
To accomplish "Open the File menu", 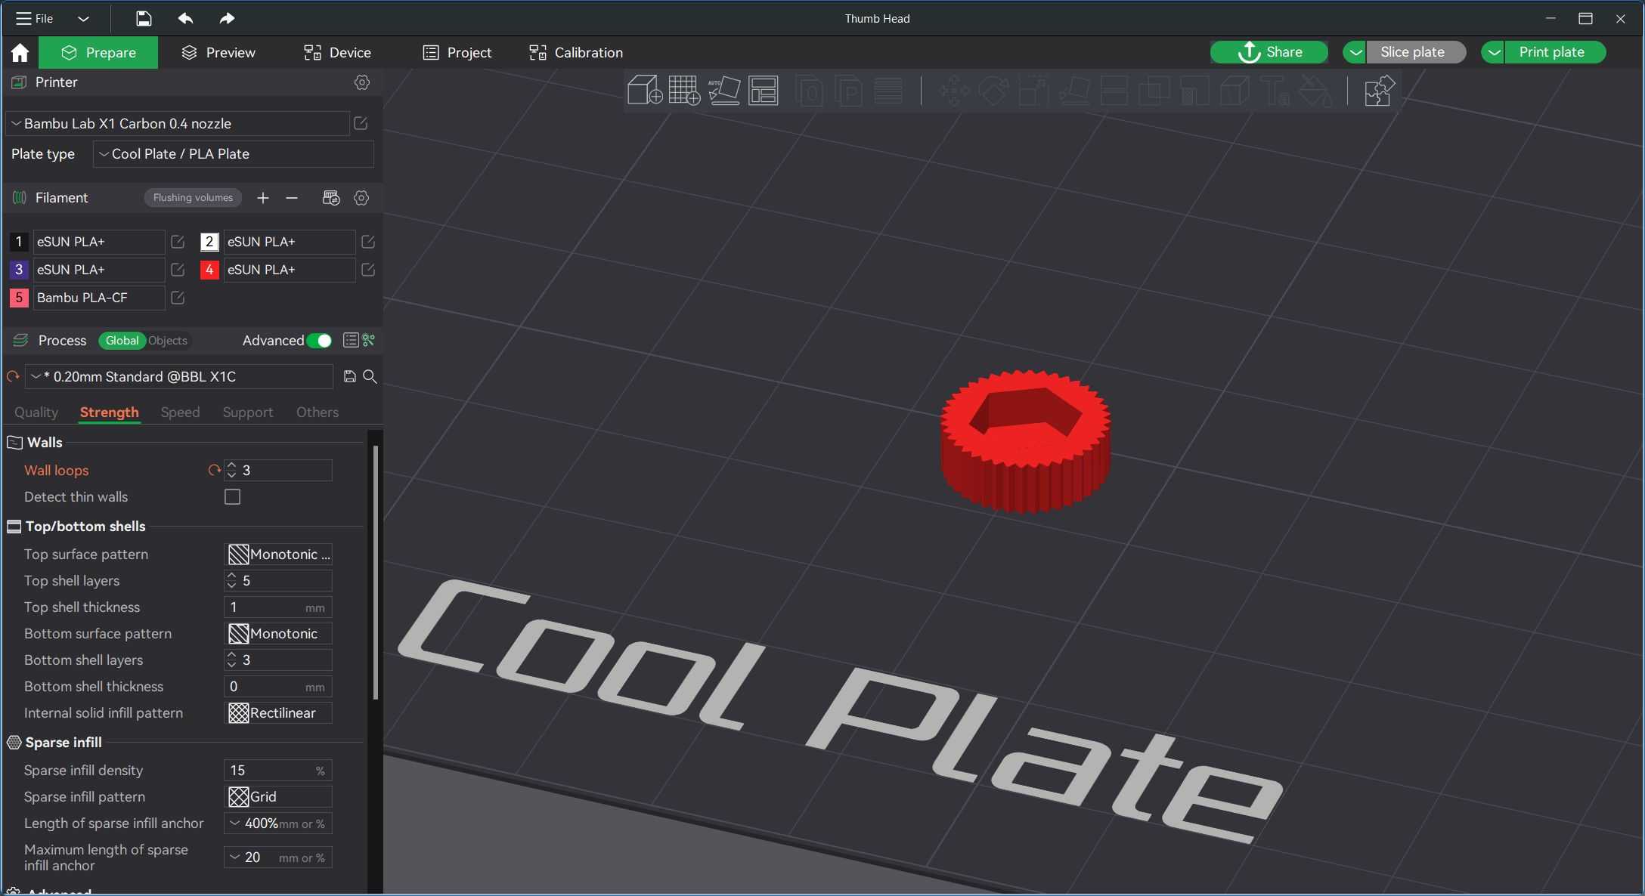I will coord(36,18).
